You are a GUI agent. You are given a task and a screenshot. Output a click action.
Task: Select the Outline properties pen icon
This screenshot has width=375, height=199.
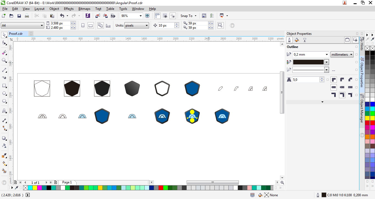289,40
